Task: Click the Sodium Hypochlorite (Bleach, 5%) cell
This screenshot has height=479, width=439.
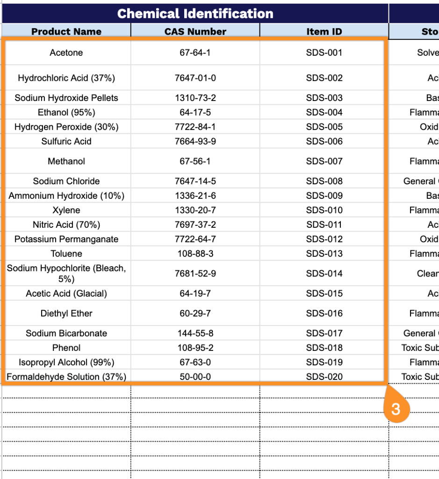Action: pyautogui.click(x=66, y=273)
